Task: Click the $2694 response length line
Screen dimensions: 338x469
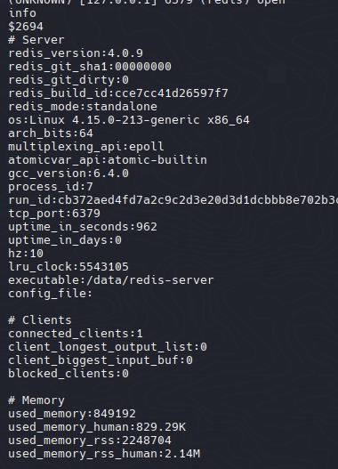Action: click(26, 27)
